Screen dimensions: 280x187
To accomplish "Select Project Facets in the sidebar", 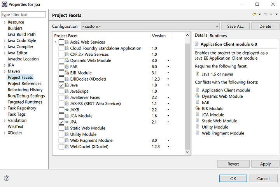I will (20, 77).
